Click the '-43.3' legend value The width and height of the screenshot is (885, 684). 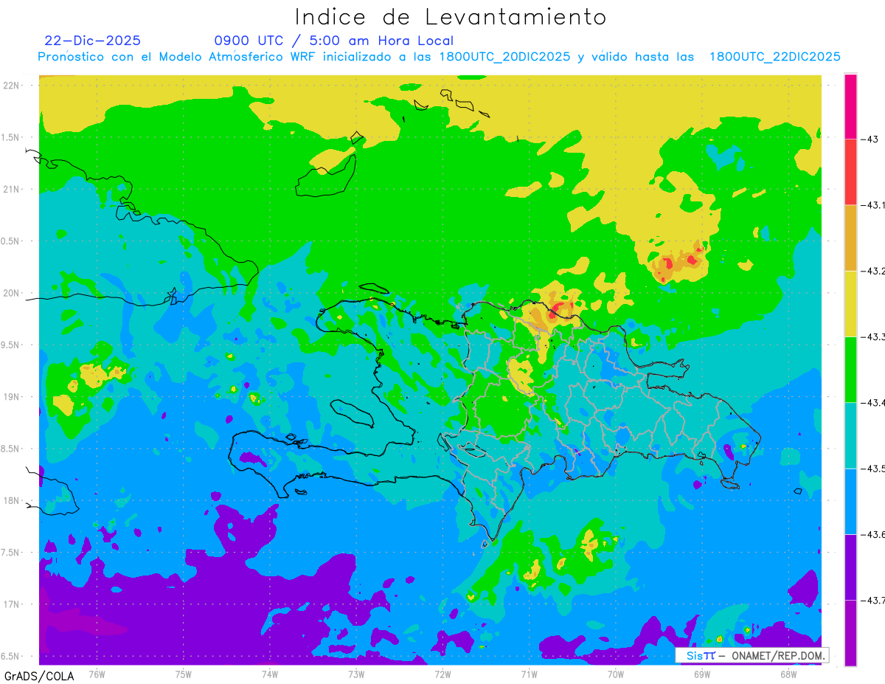tap(873, 336)
